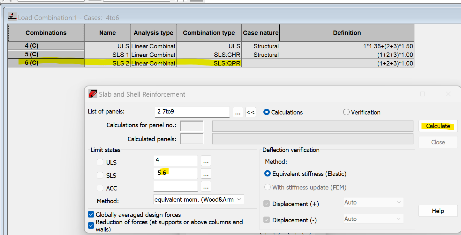This screenshot has height=235, width=461.
Task: Click the Structural case nature cell in the SLS 1 row
Action: coord(261,55)
